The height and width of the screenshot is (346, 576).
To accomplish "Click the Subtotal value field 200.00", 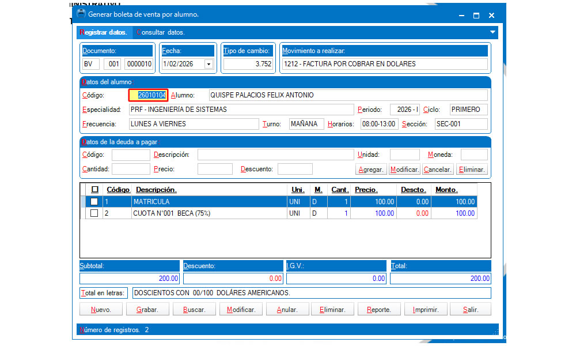I will (x=129, y=279).
